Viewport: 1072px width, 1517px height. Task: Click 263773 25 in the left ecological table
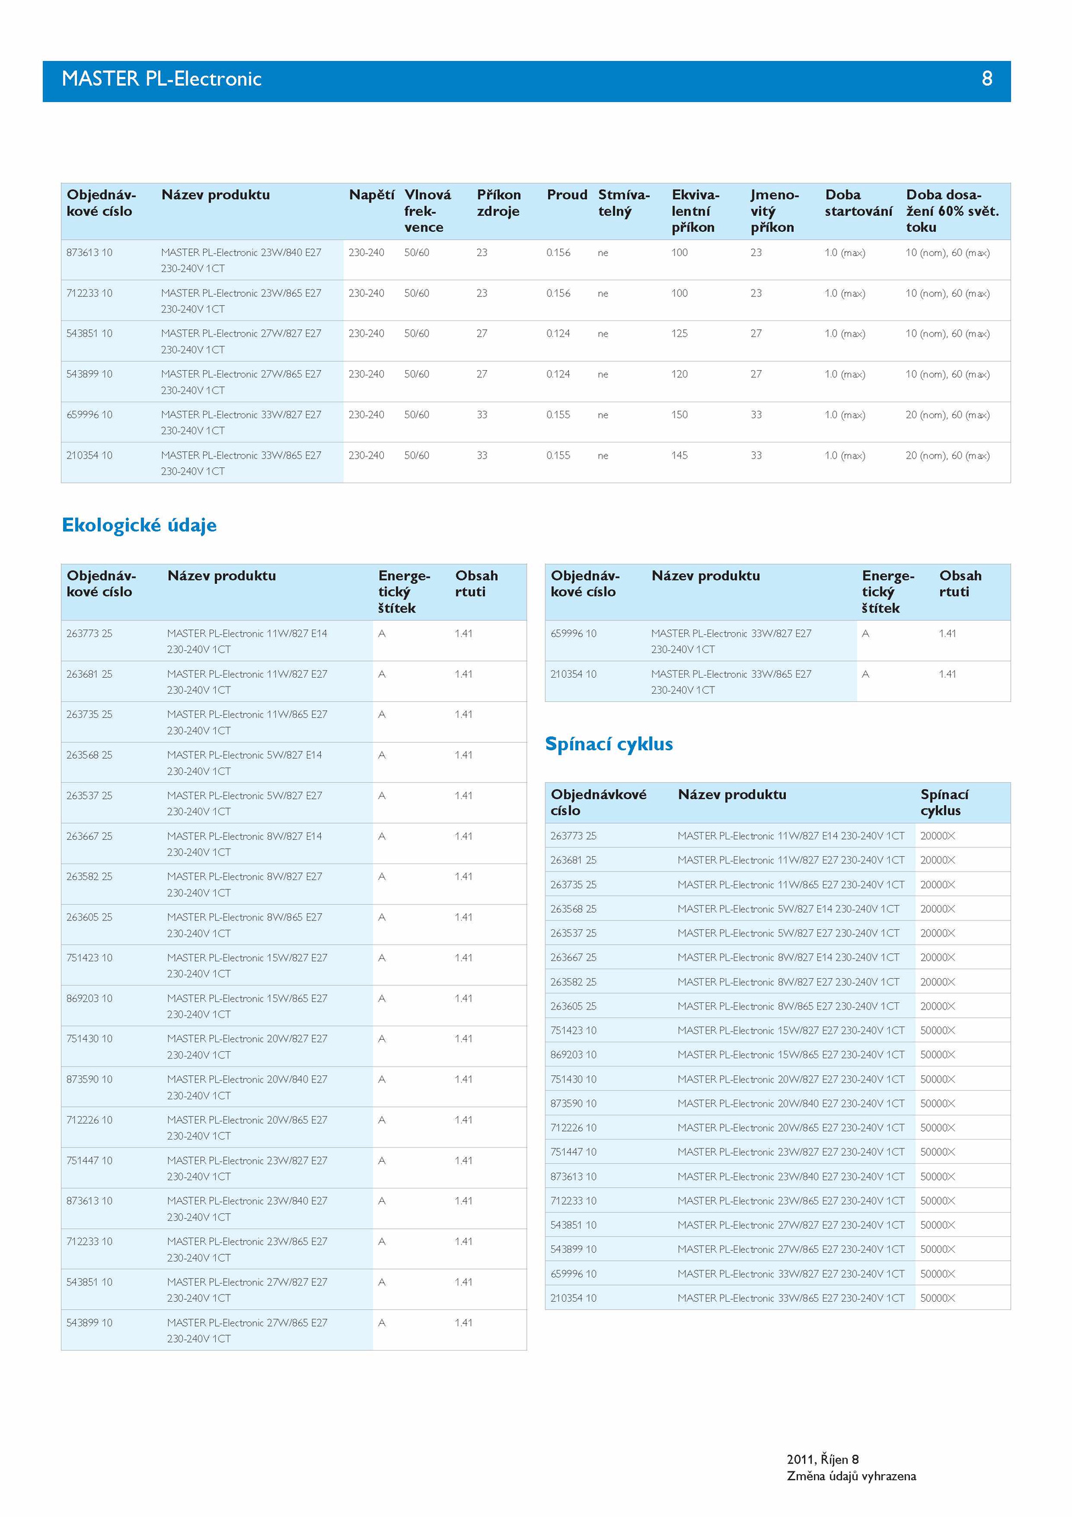89,633
